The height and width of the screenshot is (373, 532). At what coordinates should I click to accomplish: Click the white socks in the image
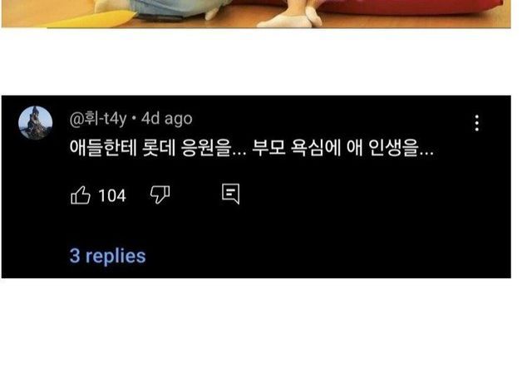click(x=292, y=18)
